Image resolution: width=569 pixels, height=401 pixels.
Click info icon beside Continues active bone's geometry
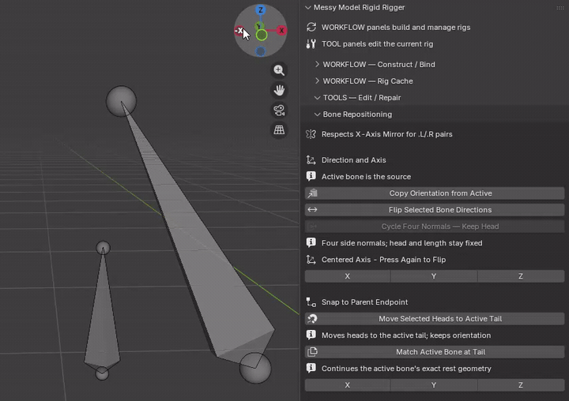pyautogui.click(x=311, y=368)
